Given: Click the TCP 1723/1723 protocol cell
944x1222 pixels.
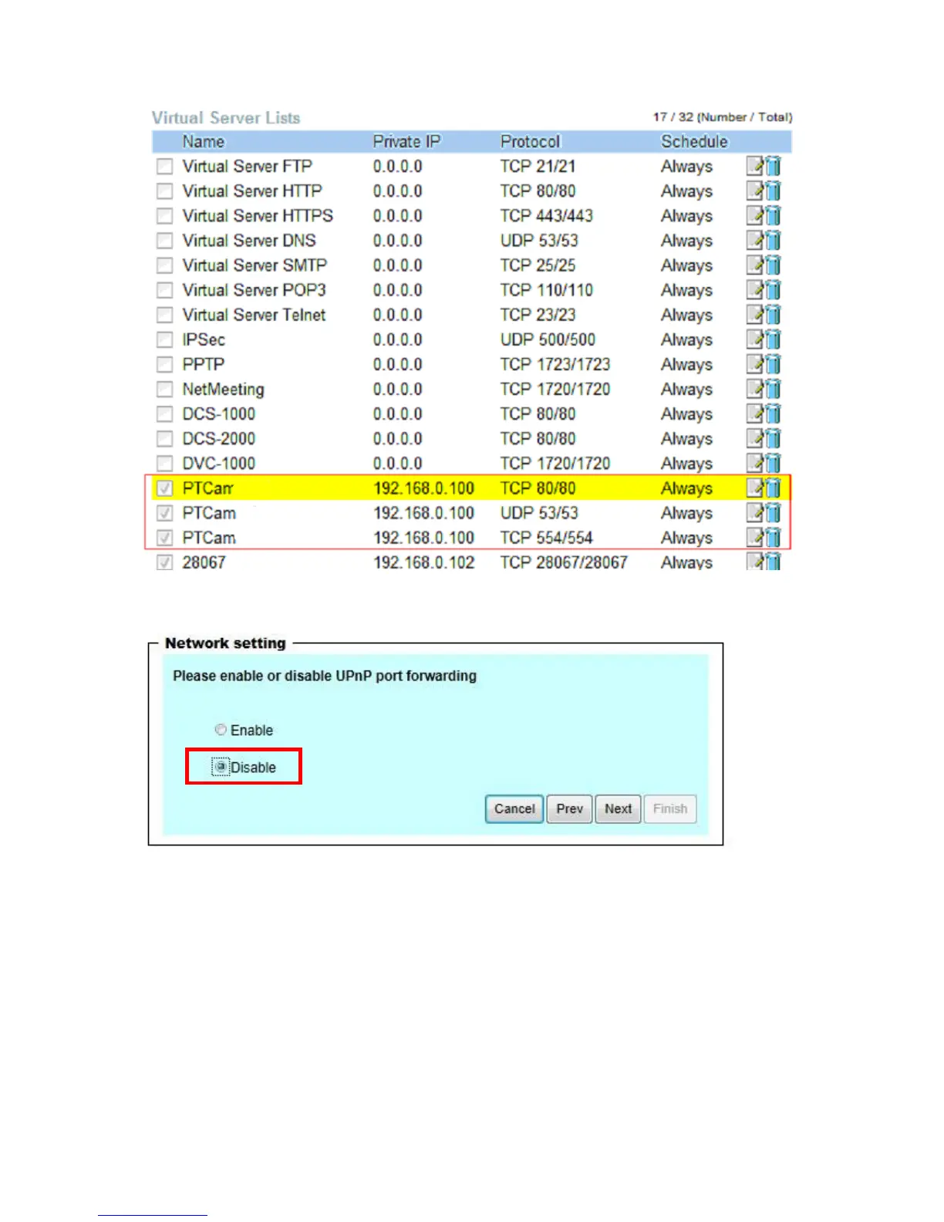Looking at the screenshot, I should (555, 364).
